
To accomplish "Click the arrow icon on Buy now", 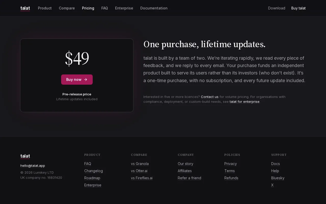I will [x=86, y=80].
